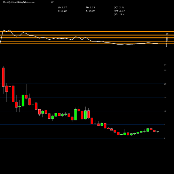Screen dimensions: 174x174
Task: Click the 15 price axis label
Action: coord(165,97)
